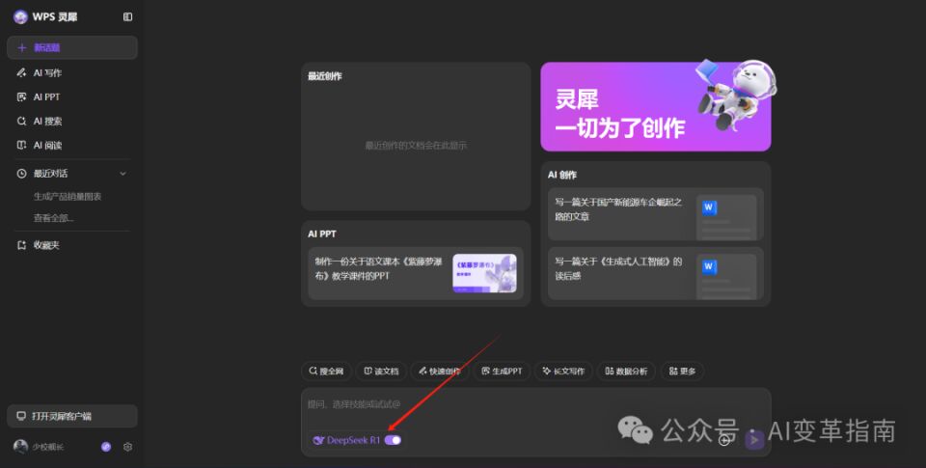Click the 紫藤萝瀑布 PPT thumbnail
This screenshot has width=926, height=468.
pos(484,273)
